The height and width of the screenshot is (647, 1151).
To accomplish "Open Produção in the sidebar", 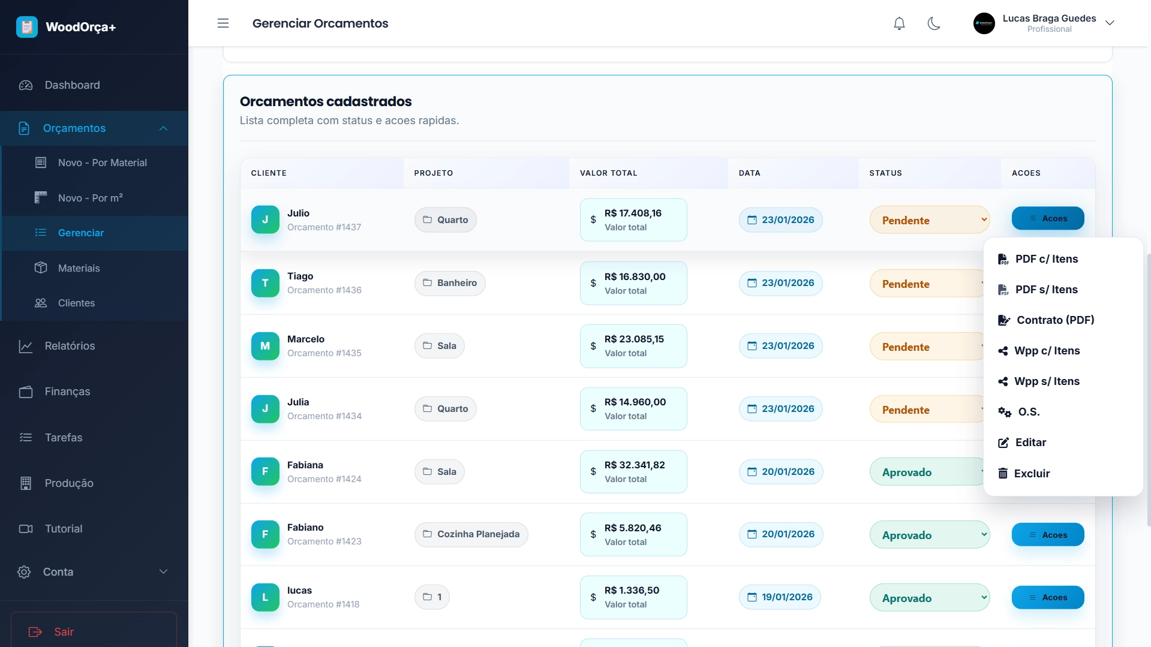I will tap(69, 483).
